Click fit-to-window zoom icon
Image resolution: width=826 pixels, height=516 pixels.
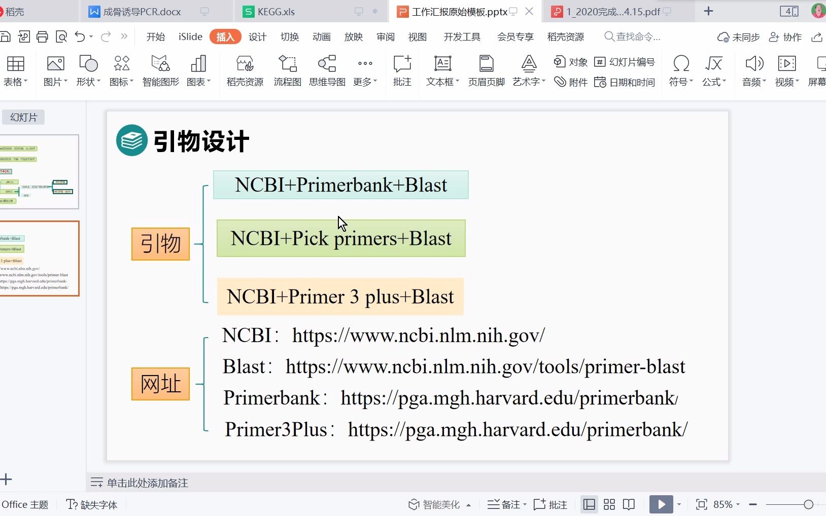pyautogui.click(x=702, y=504)
